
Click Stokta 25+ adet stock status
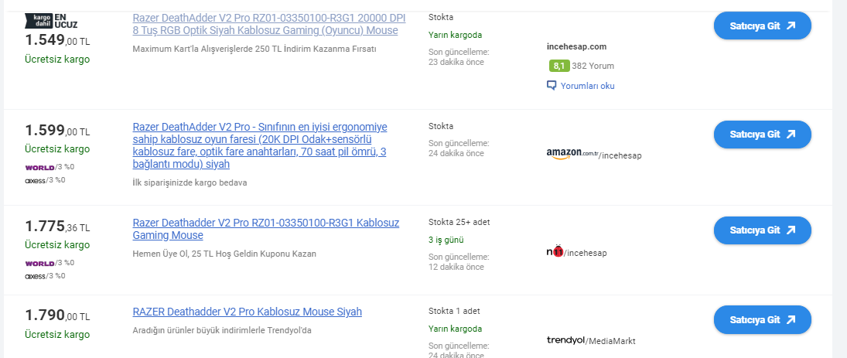(x=459, y=222)
